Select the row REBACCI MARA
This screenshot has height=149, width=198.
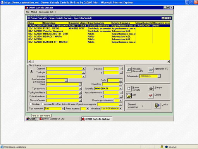pyautogui.click(x=99, y=36)
